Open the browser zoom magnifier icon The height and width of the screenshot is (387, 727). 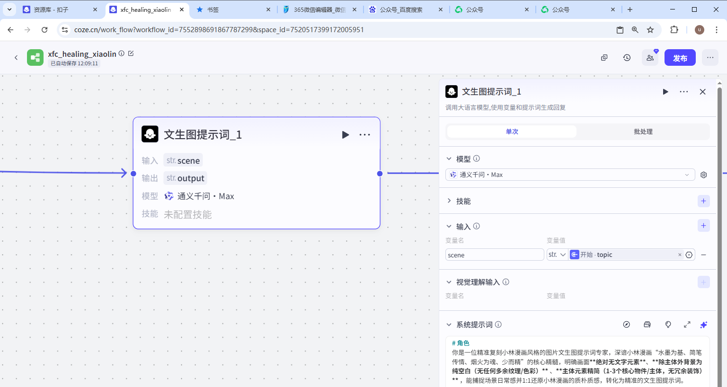(635, 30)
